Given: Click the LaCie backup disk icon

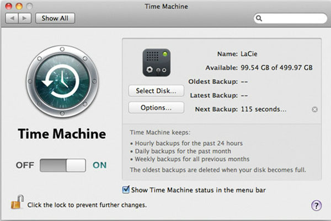Looking at the screenshot, I should point(155,62).
